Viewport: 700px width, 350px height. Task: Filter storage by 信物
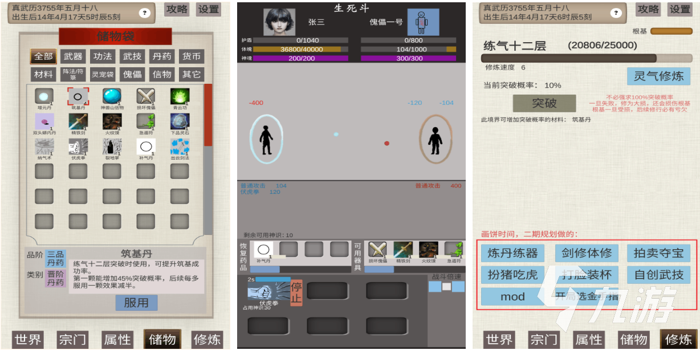click(162, 74)
